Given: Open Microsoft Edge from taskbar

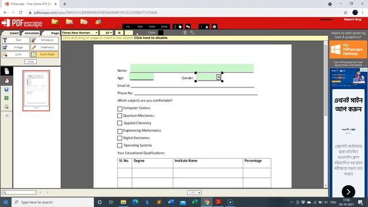Looking at the screenshot, I should [x=135, y=202].
